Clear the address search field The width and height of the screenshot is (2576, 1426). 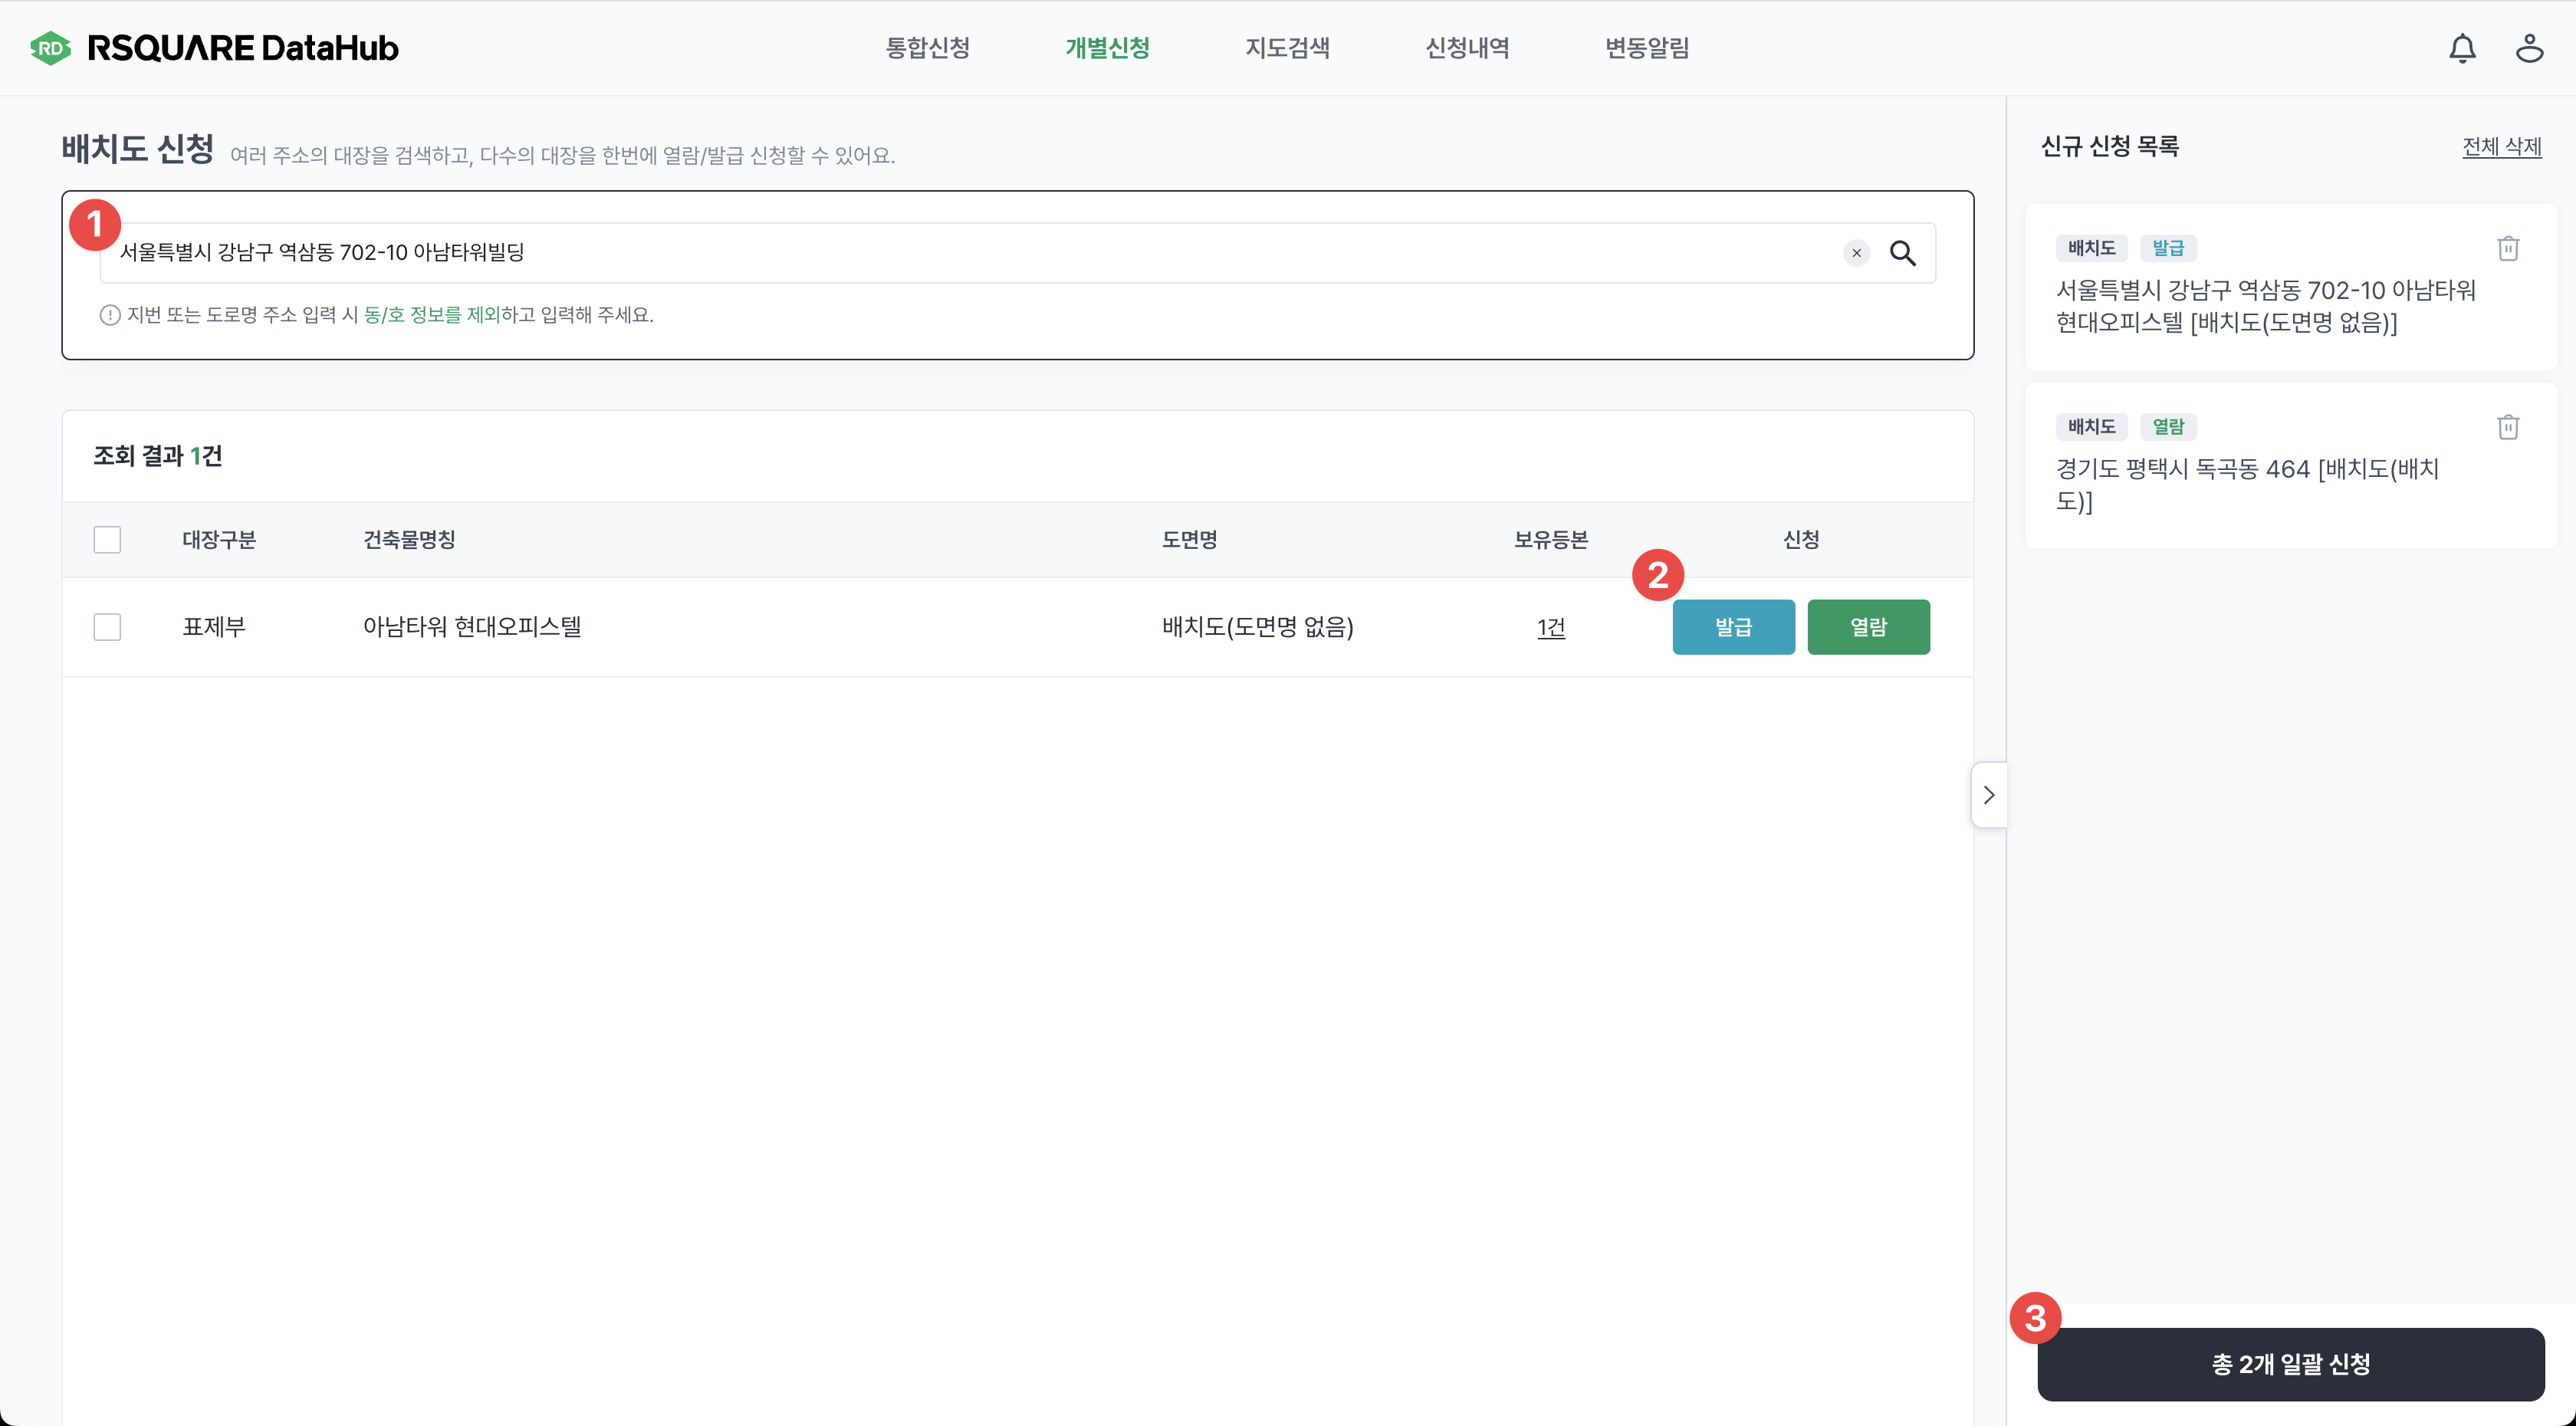[x=1856, y=253]
